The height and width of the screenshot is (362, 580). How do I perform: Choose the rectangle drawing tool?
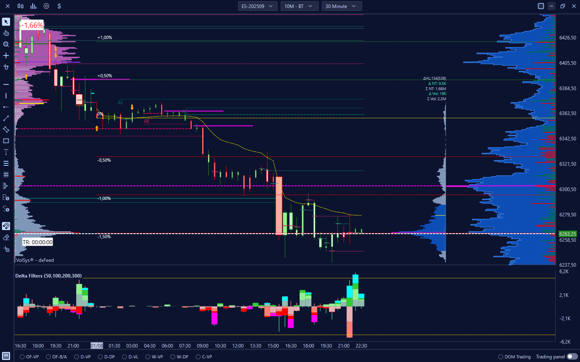click(6, 141)
